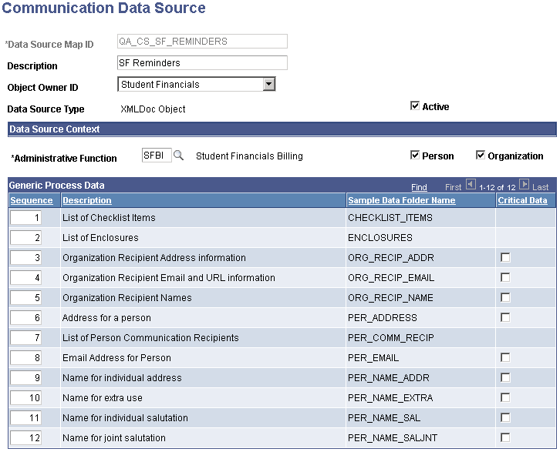Go to previous rows with left arrow
Viewport: 560px width, 452px height.
pos(471,186)
